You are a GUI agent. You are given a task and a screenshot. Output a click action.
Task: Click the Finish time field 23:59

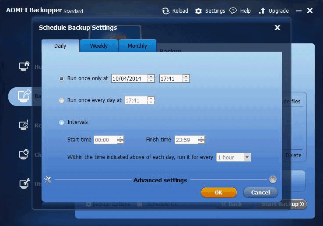click(186, 140)
